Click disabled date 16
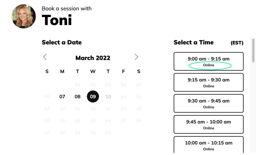 pyautogui.click(x=93, y=108)
